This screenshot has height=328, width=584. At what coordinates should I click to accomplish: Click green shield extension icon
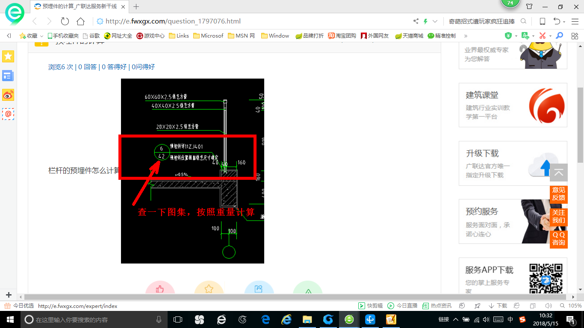(508, 36)
